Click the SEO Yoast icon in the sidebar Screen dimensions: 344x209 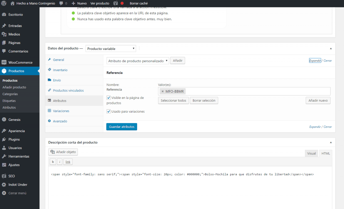4,176
